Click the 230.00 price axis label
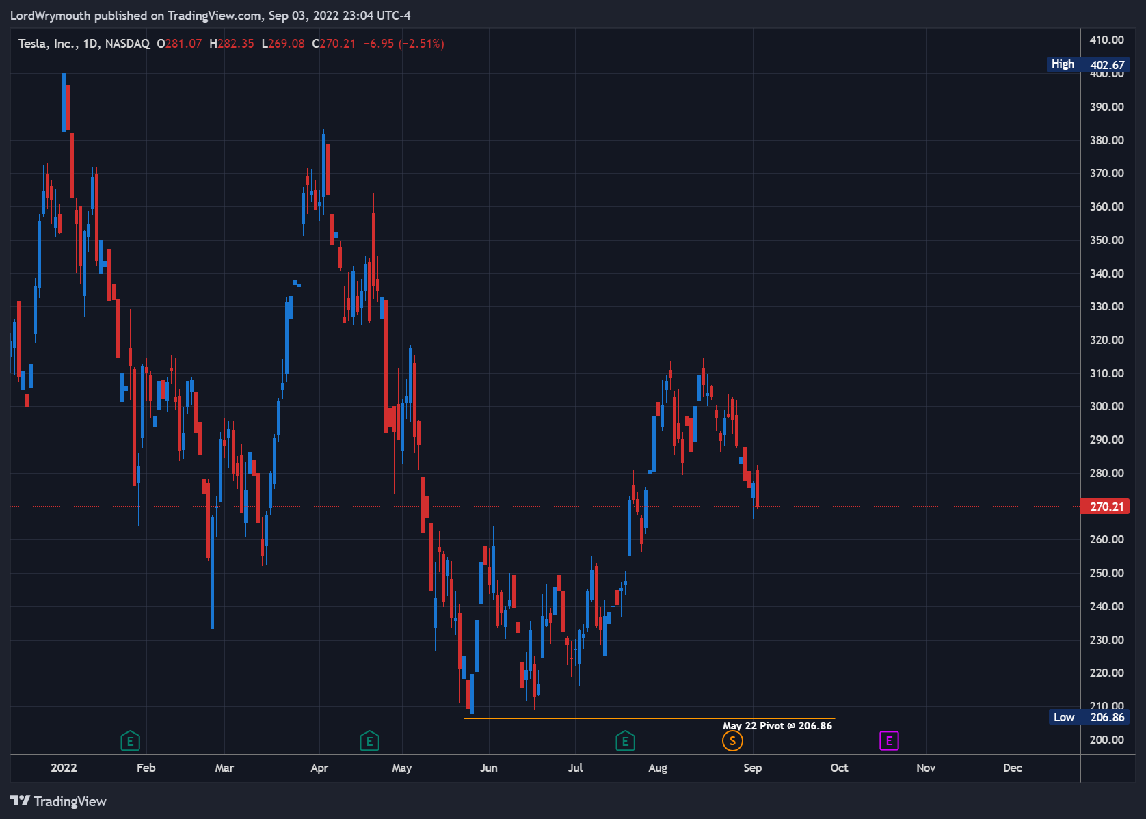 tap(1106, 640)
